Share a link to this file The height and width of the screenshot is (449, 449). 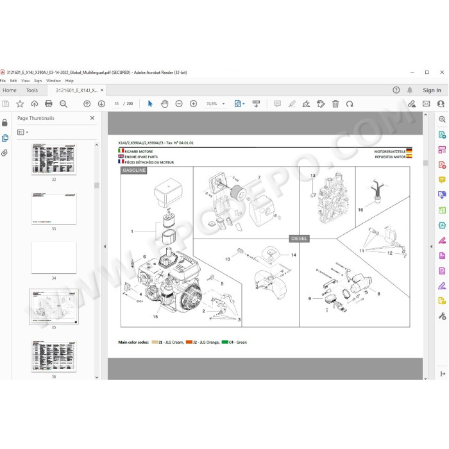(412, 104)
